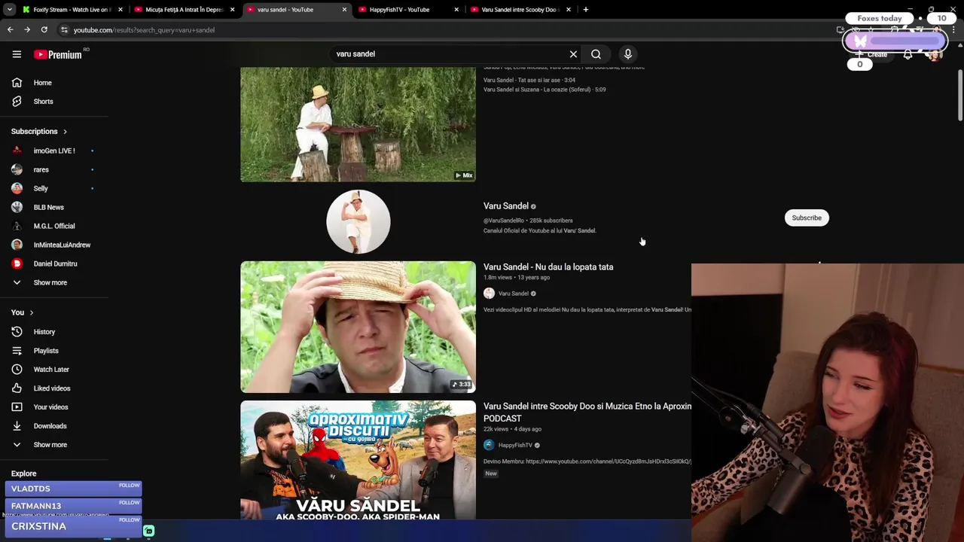Viewport: 964px width, 542px height.
Task: Follow VLADTDS in overlay list
Action: pyautogui.click(x=129, y=486)
